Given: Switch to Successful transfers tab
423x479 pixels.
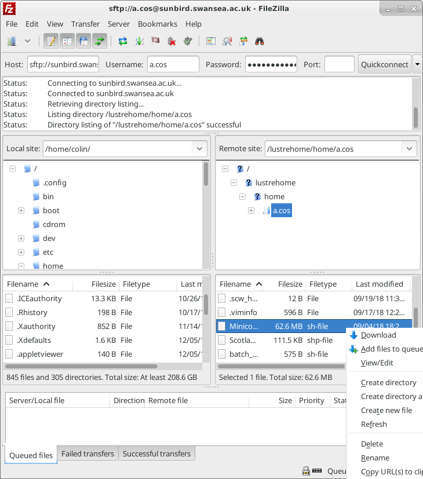Looking at the screenshot, I should tap(156, 454).
